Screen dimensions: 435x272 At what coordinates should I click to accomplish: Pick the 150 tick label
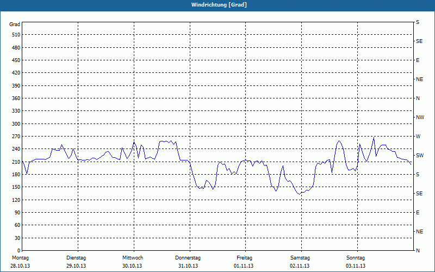(16, 187)
